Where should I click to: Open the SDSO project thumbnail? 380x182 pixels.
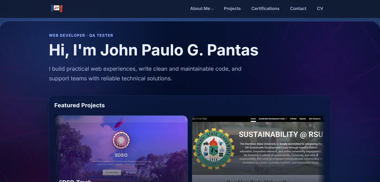(x=121, y=149)
